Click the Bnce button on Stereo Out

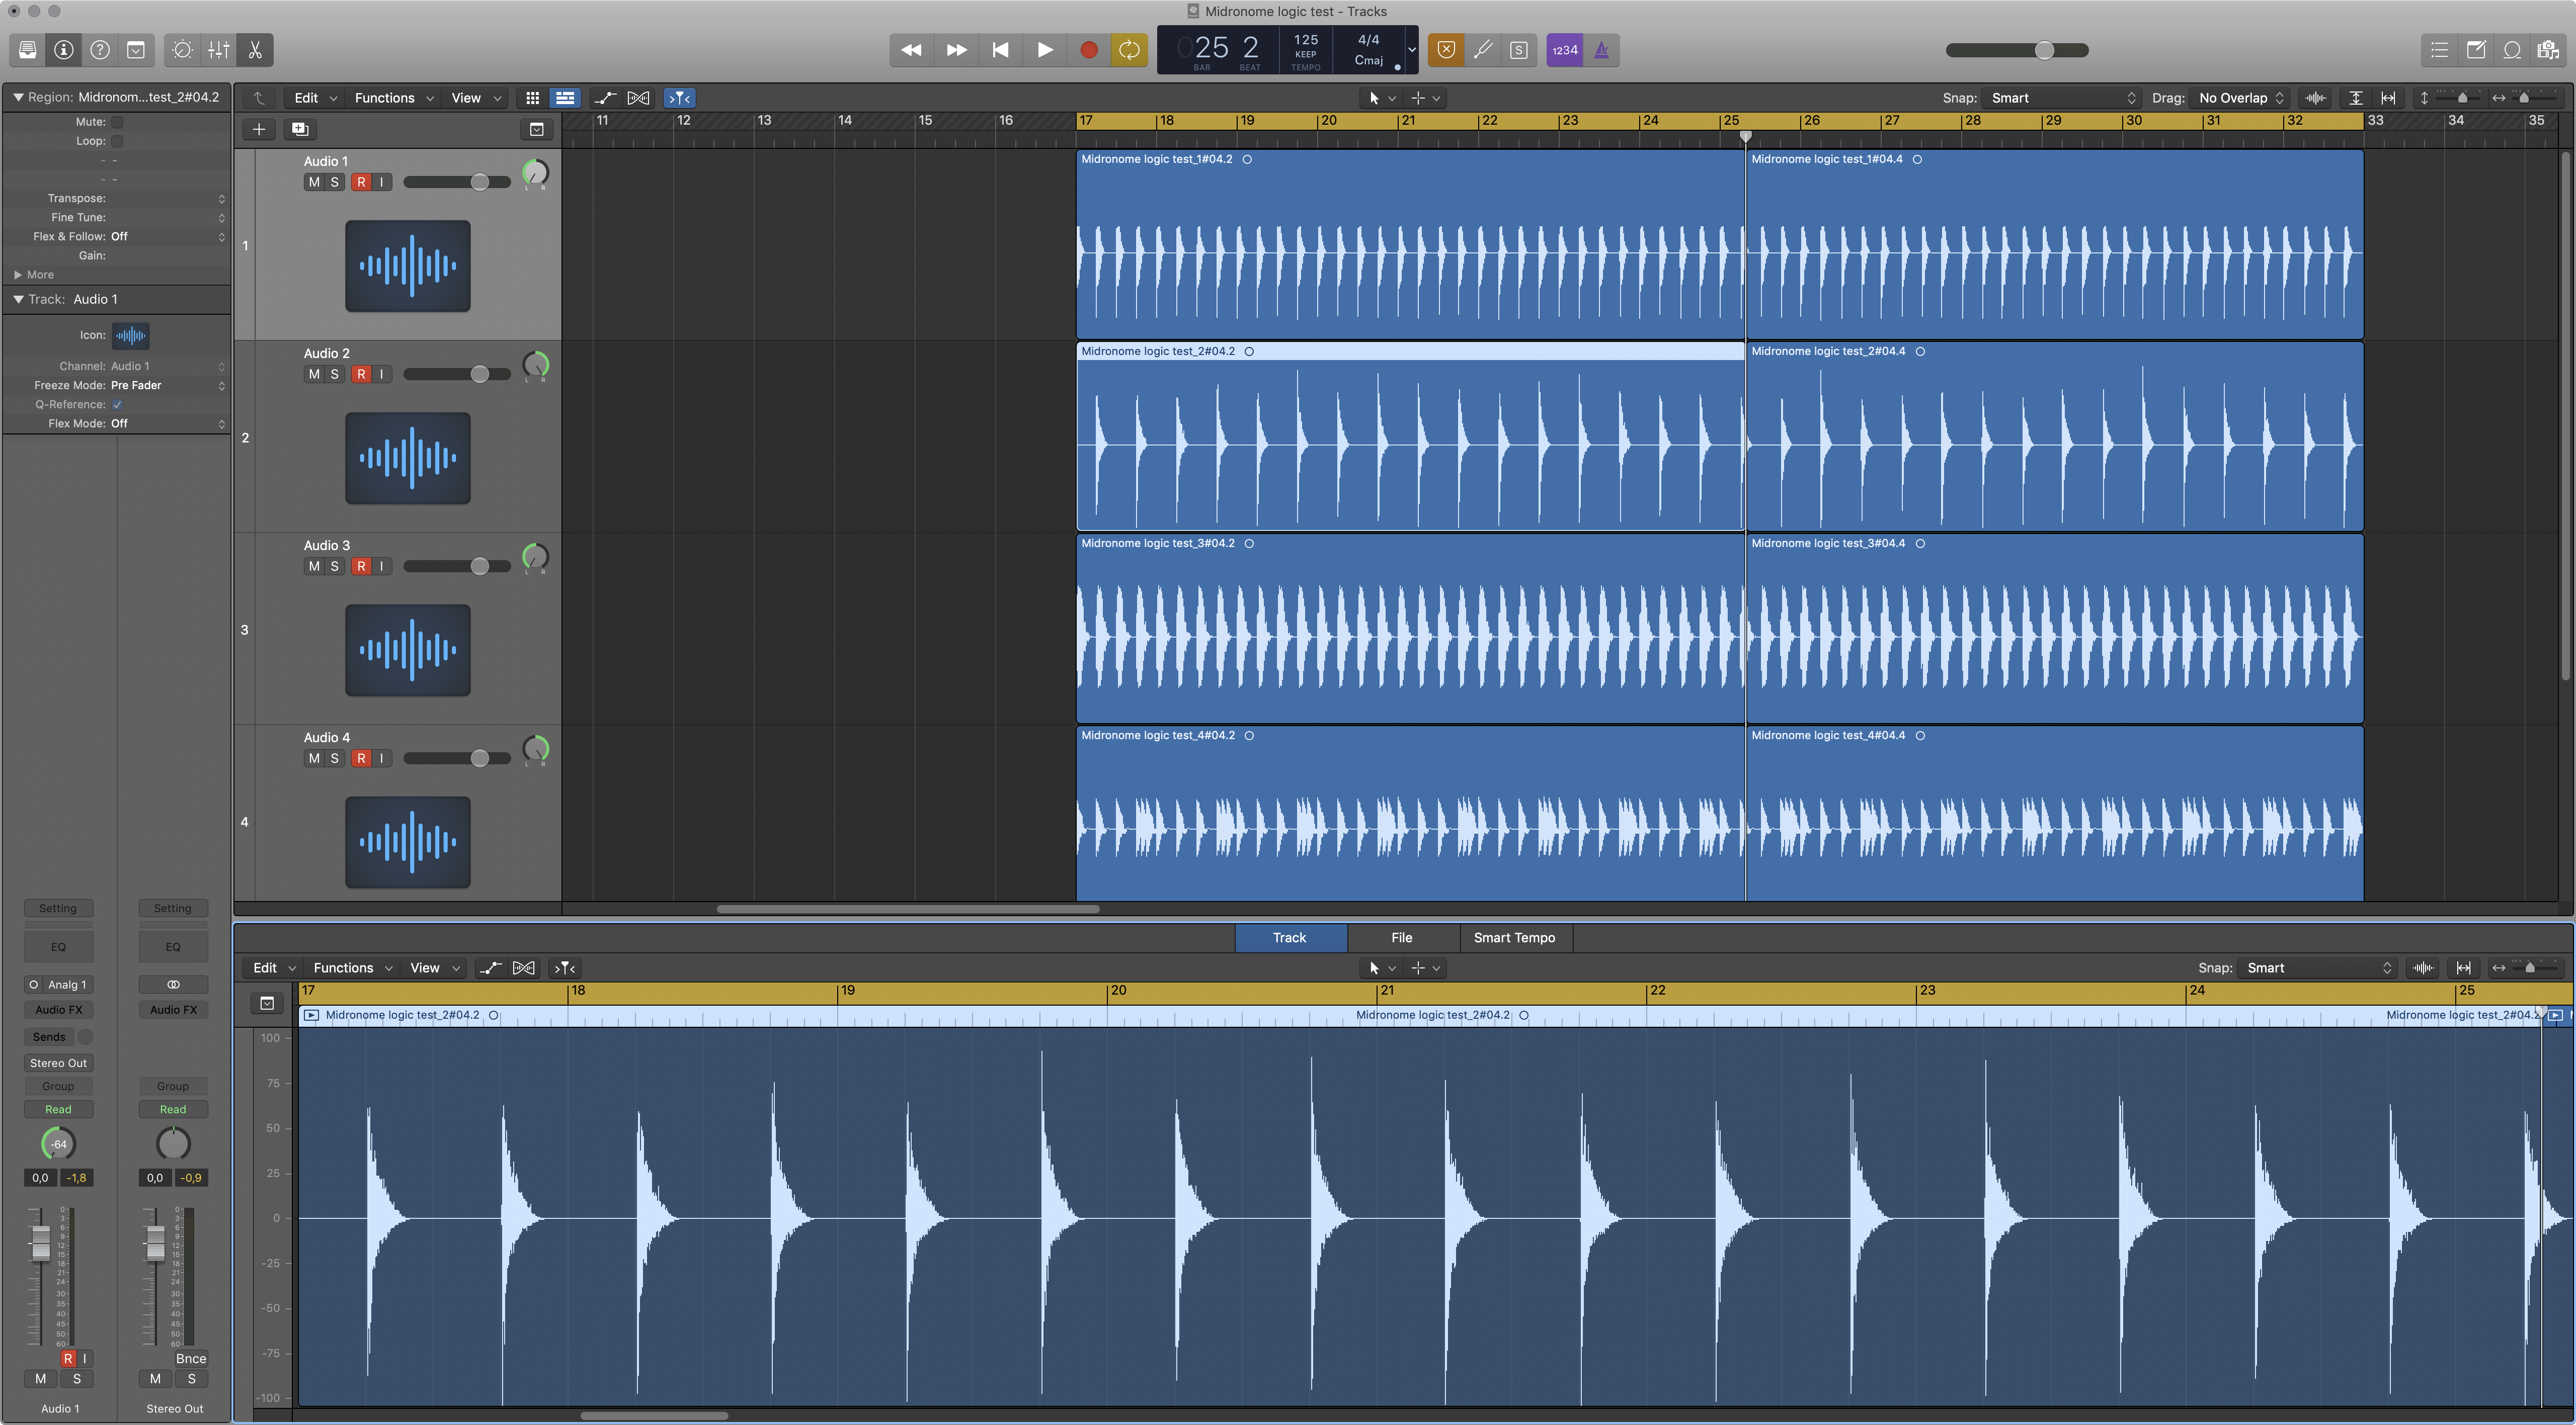(190, 1358)
